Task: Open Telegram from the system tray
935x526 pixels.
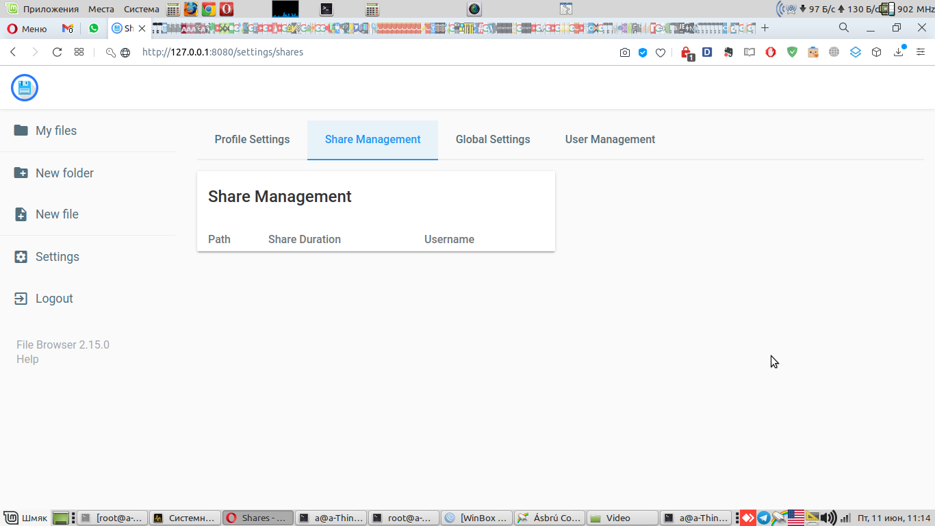Action: (763, 518)
